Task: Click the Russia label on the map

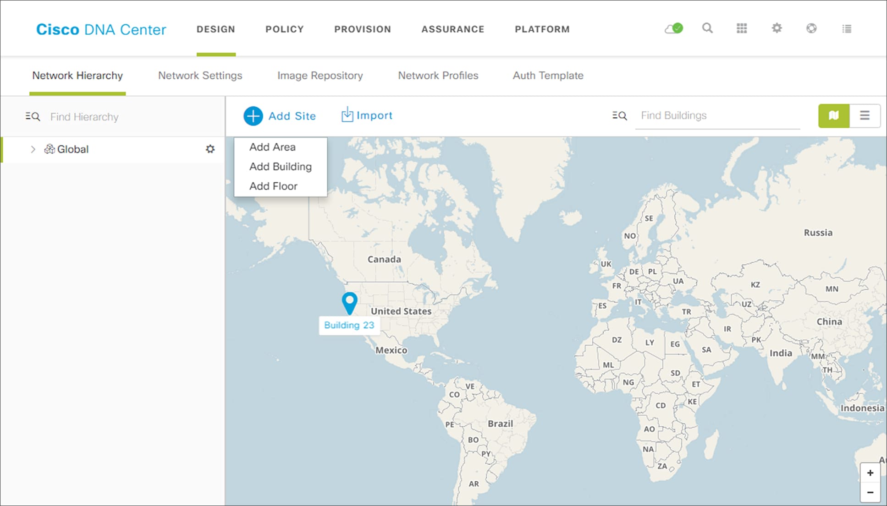Action: (818, 233)
